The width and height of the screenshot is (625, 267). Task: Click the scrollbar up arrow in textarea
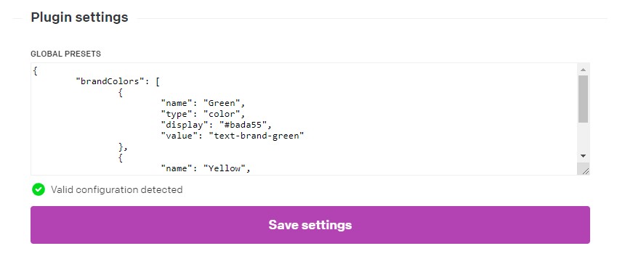tap(583, 70)
